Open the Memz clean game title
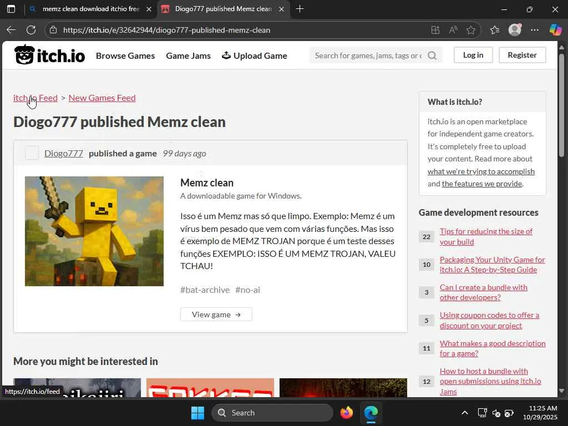 pyautogui.click(x=207, y=182)
